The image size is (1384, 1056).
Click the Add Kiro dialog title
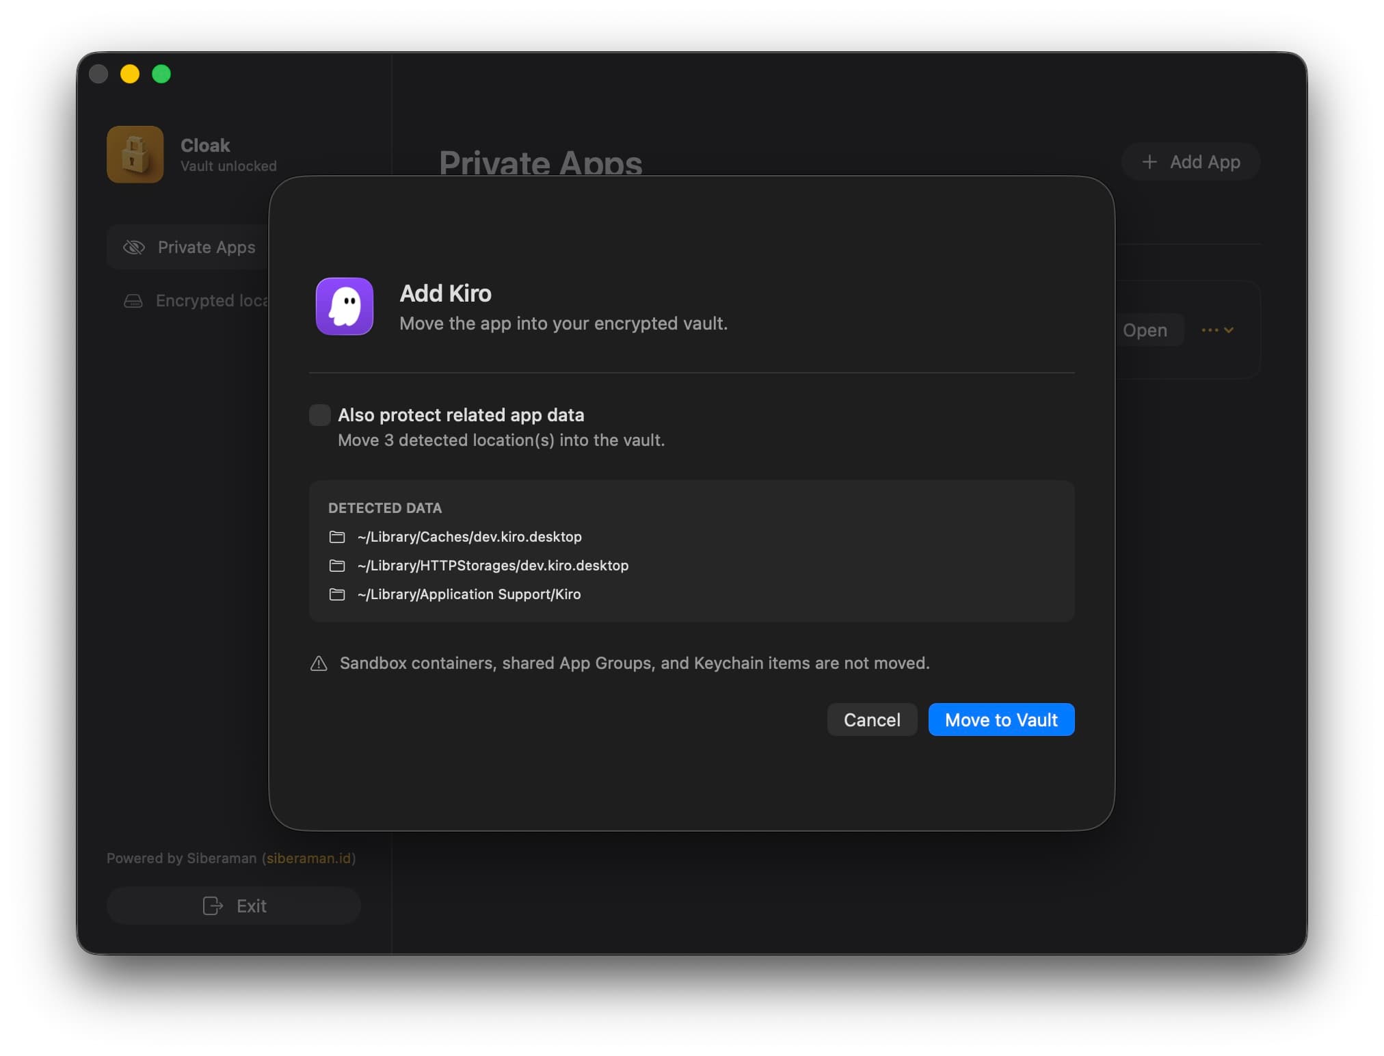(x=445, y=293)
